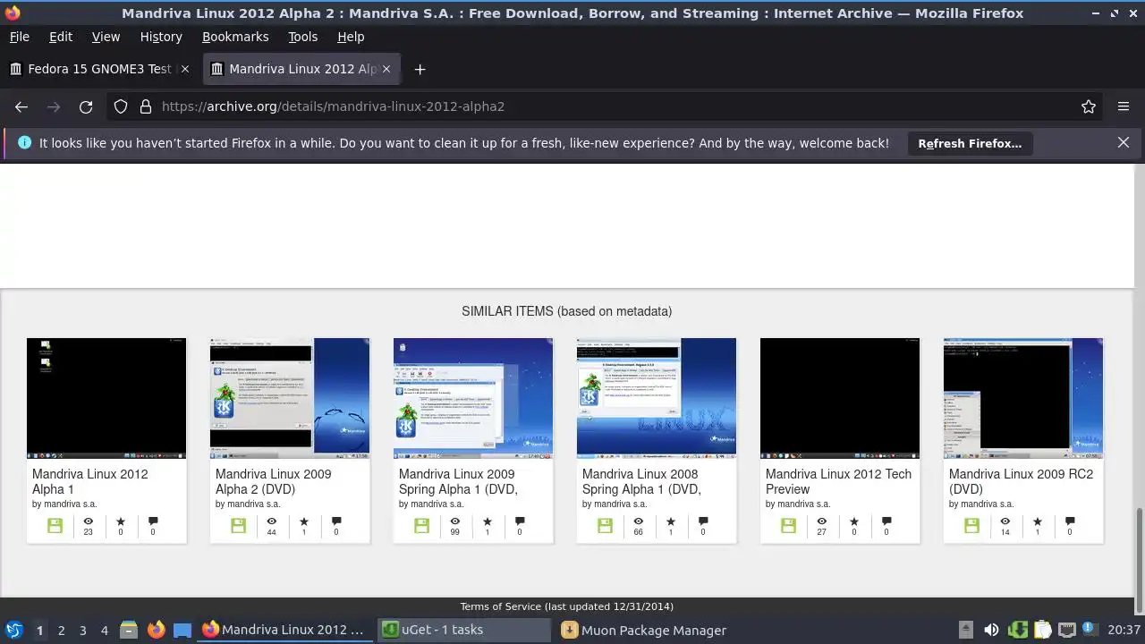Launch the file manager from panel
The width and height of the screenshot is (1145, 644).
129,630
